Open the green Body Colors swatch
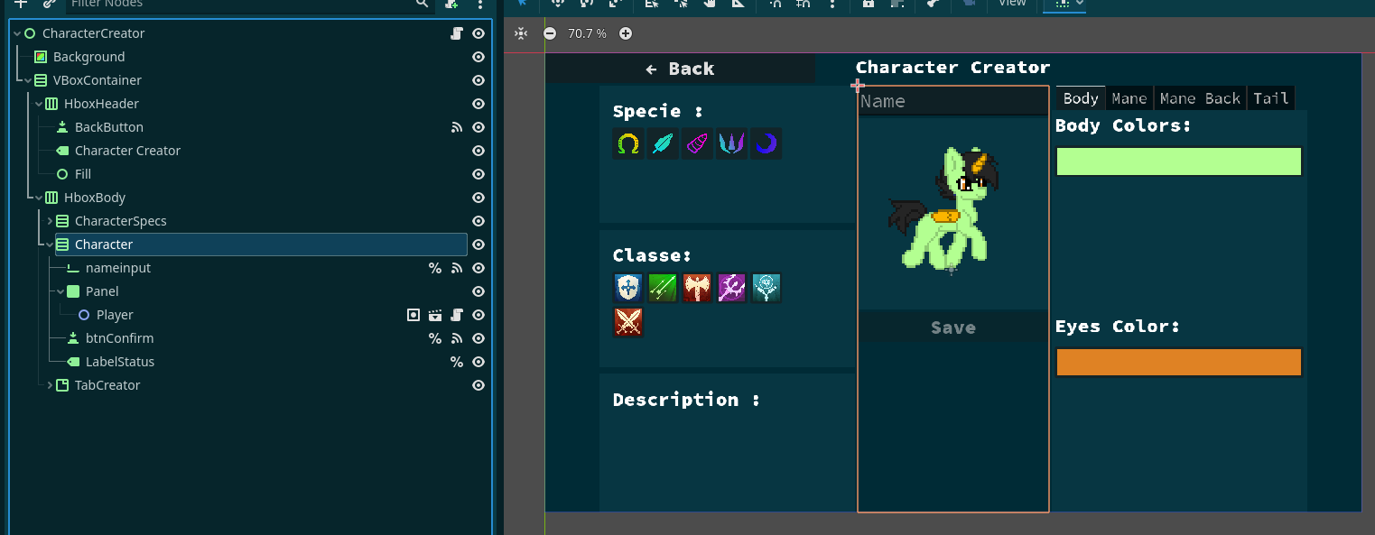1375x535 pixels. click(x=1179, y=161)
